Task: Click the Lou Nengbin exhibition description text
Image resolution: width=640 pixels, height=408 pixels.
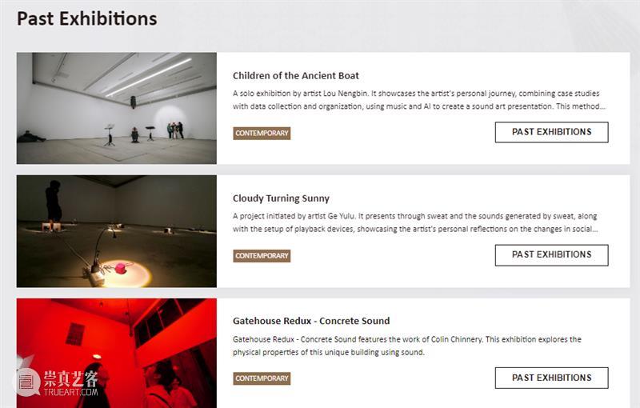Action: click(416, 100)
